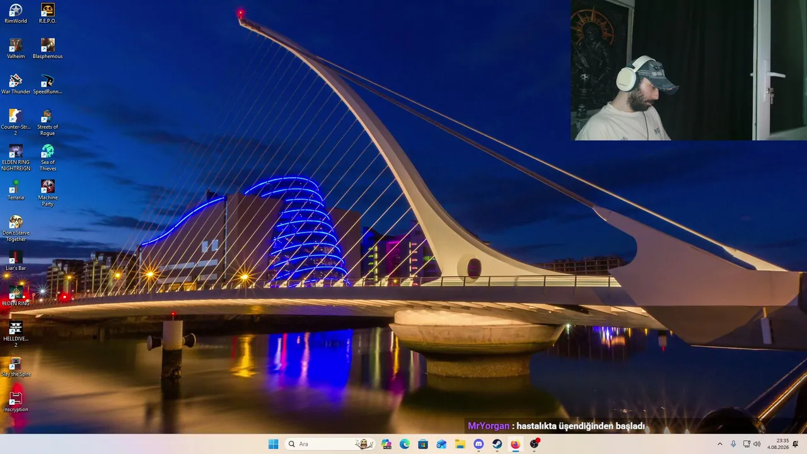The image size is (807, 454).
Task: Open the network status tray icon
Action: coord(746,444)
